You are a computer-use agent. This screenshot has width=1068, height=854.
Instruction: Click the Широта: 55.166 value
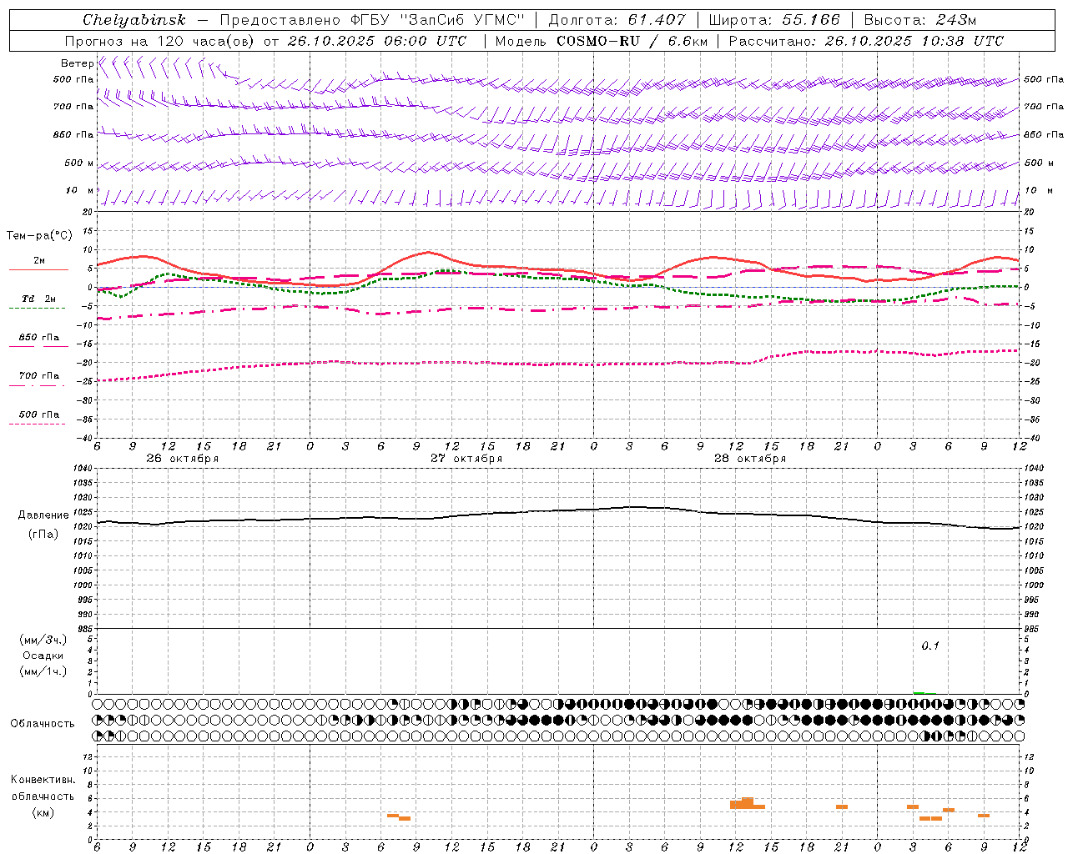(x=773, y=20)
